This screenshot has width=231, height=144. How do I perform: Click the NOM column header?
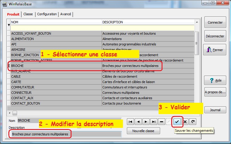click(x=56, y=22)
